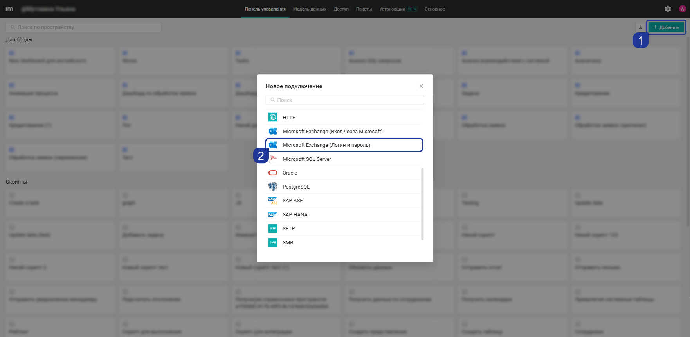Focus the Поиск field in dialog

click(x=345, y=100)
